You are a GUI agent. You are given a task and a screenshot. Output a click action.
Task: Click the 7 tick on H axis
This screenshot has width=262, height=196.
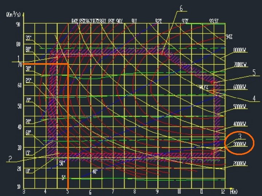tap(113, 192)
